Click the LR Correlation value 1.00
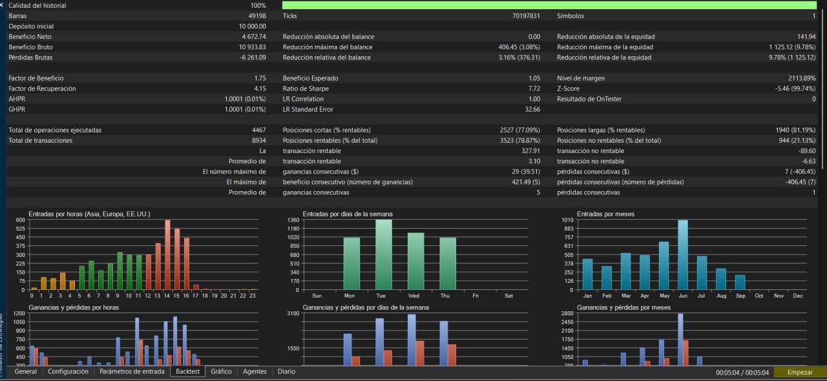Image resolution: width=827 pixels, height=381 pixels. 534,99
